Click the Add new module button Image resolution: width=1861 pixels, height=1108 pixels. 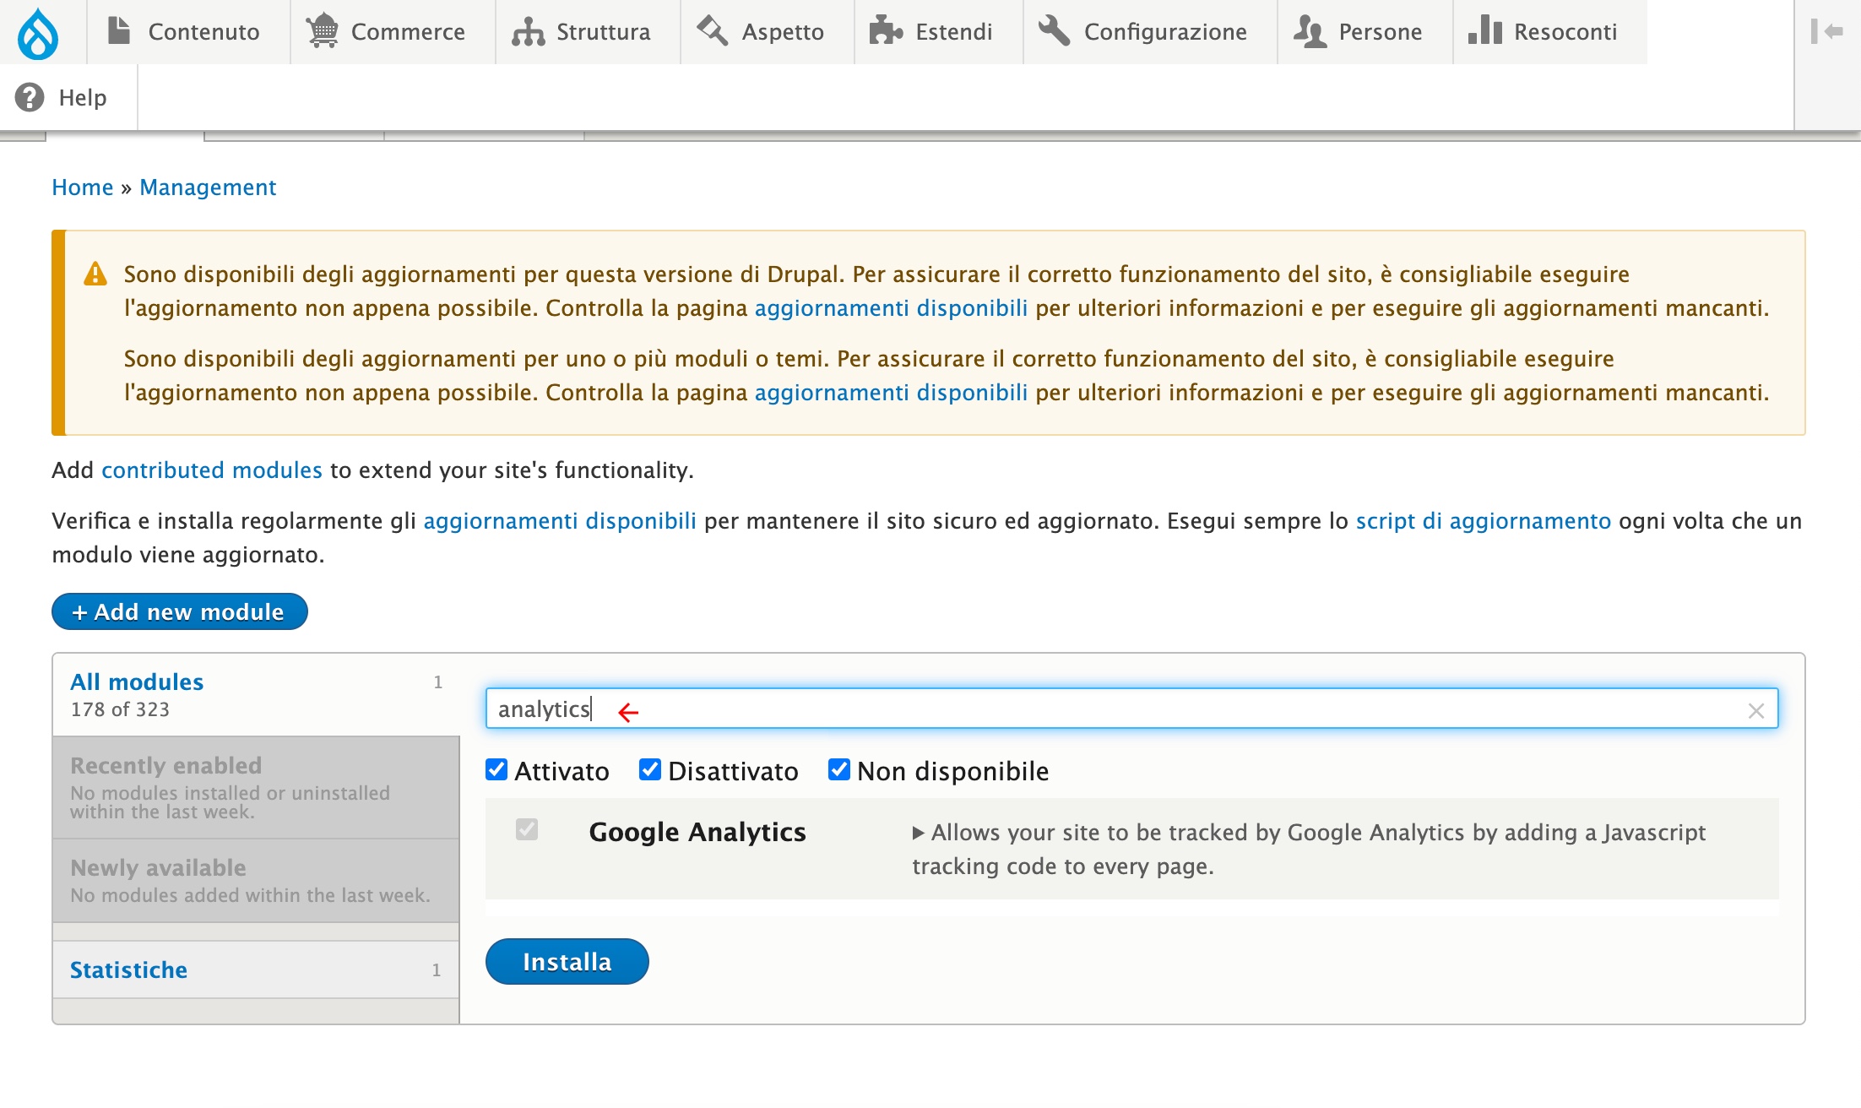pos(181,612)
